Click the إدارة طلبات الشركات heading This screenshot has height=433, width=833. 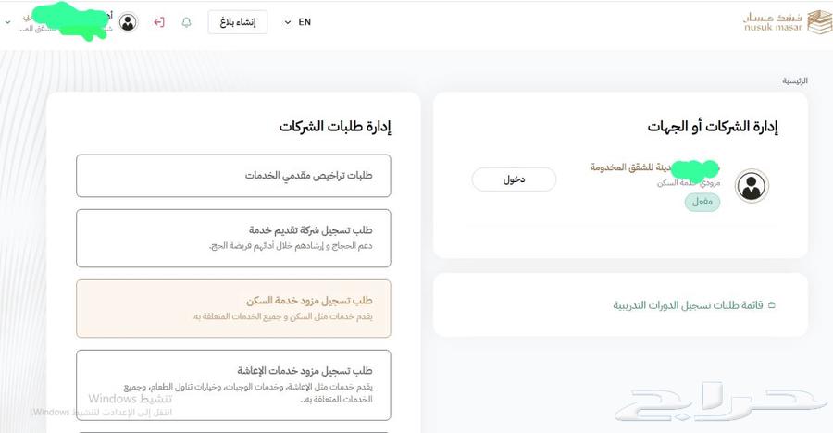tap(335, 127)
